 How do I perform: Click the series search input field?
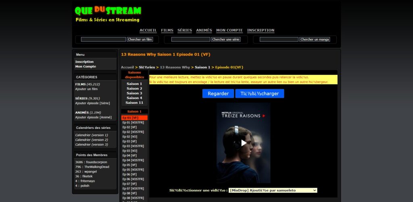191,39
